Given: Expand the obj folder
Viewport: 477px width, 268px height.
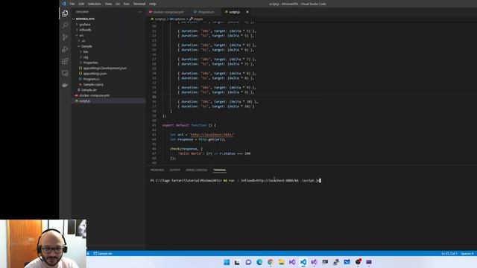Looking at the screenshot, I should (x=108, y=57).
